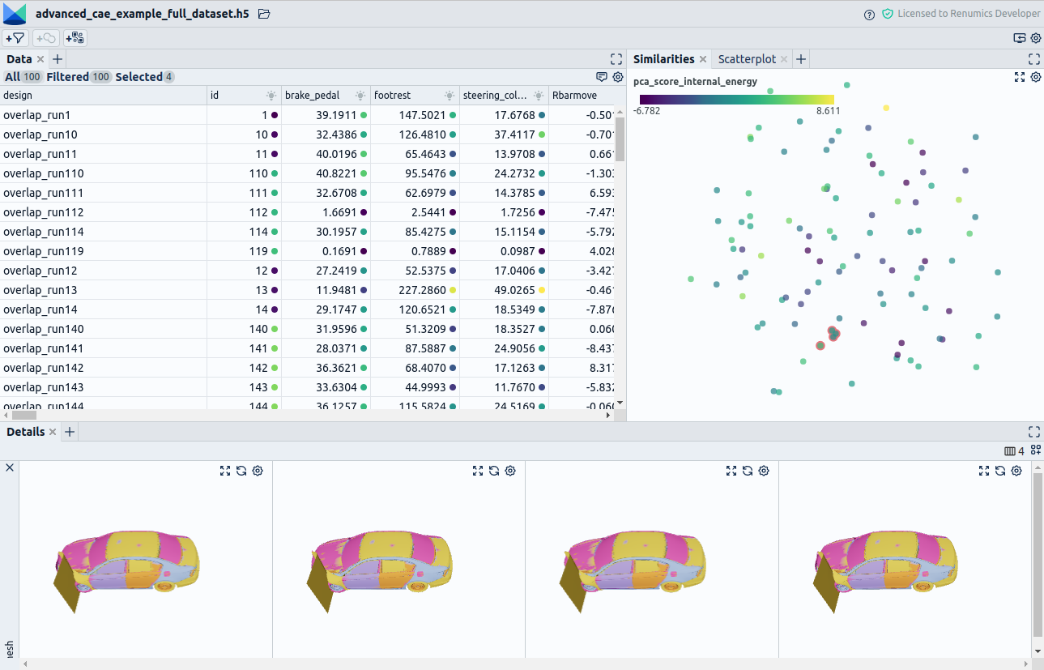Open settings of fourth car mesh viewer

click(1016, 471)
